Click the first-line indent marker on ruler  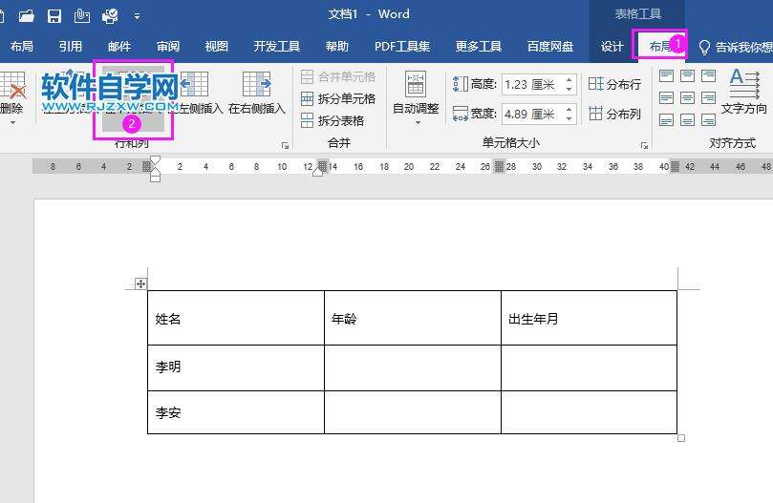click(x=156, y=160)
